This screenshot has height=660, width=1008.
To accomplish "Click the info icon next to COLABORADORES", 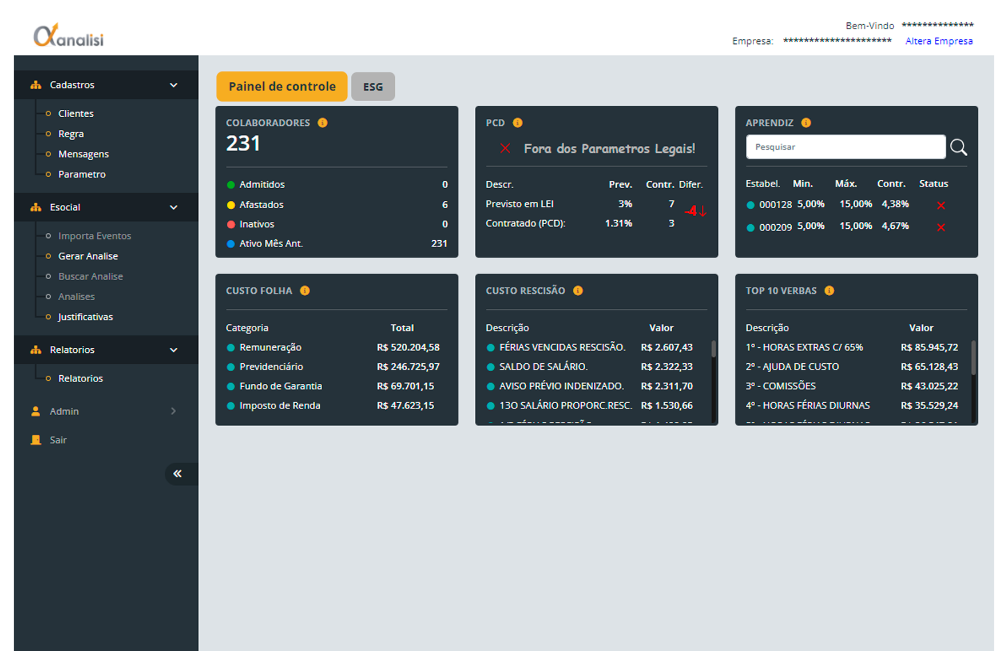I will (323, 123).
